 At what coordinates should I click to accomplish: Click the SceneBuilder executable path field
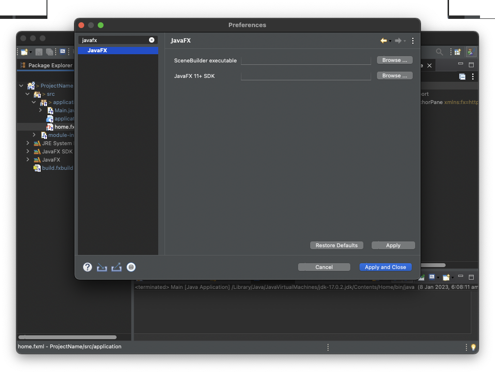[306, 60]
